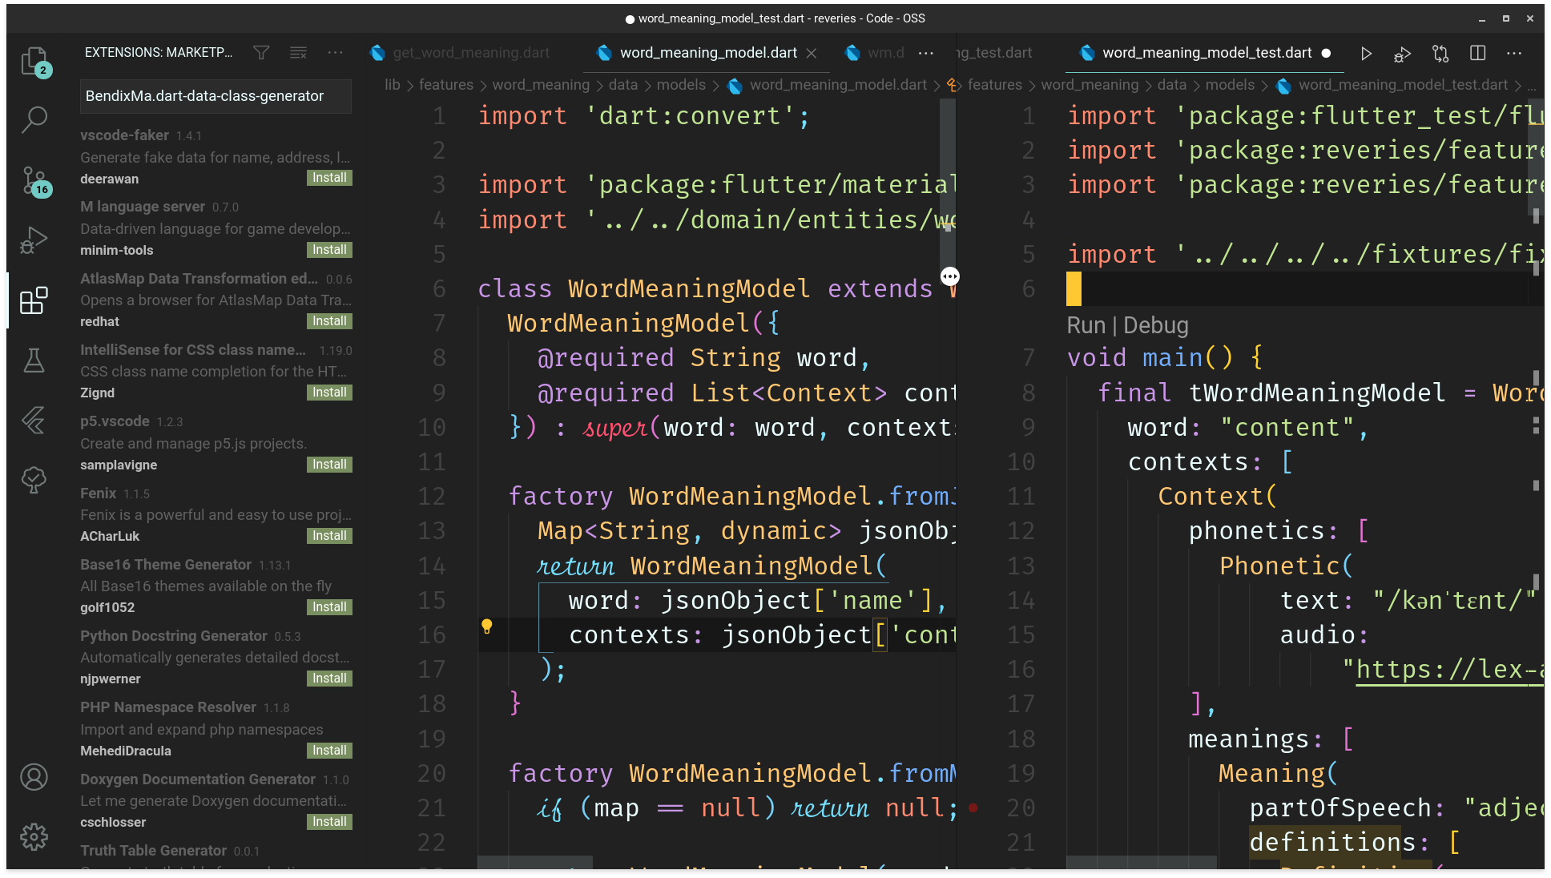
Task: Run the test file with play button
Action: pos(1366,54)
